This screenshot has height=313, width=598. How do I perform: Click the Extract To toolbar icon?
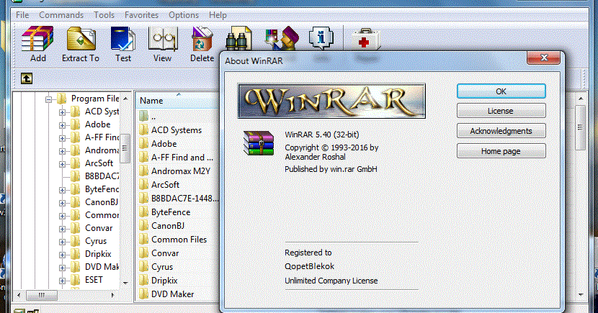tap(81, 38)
